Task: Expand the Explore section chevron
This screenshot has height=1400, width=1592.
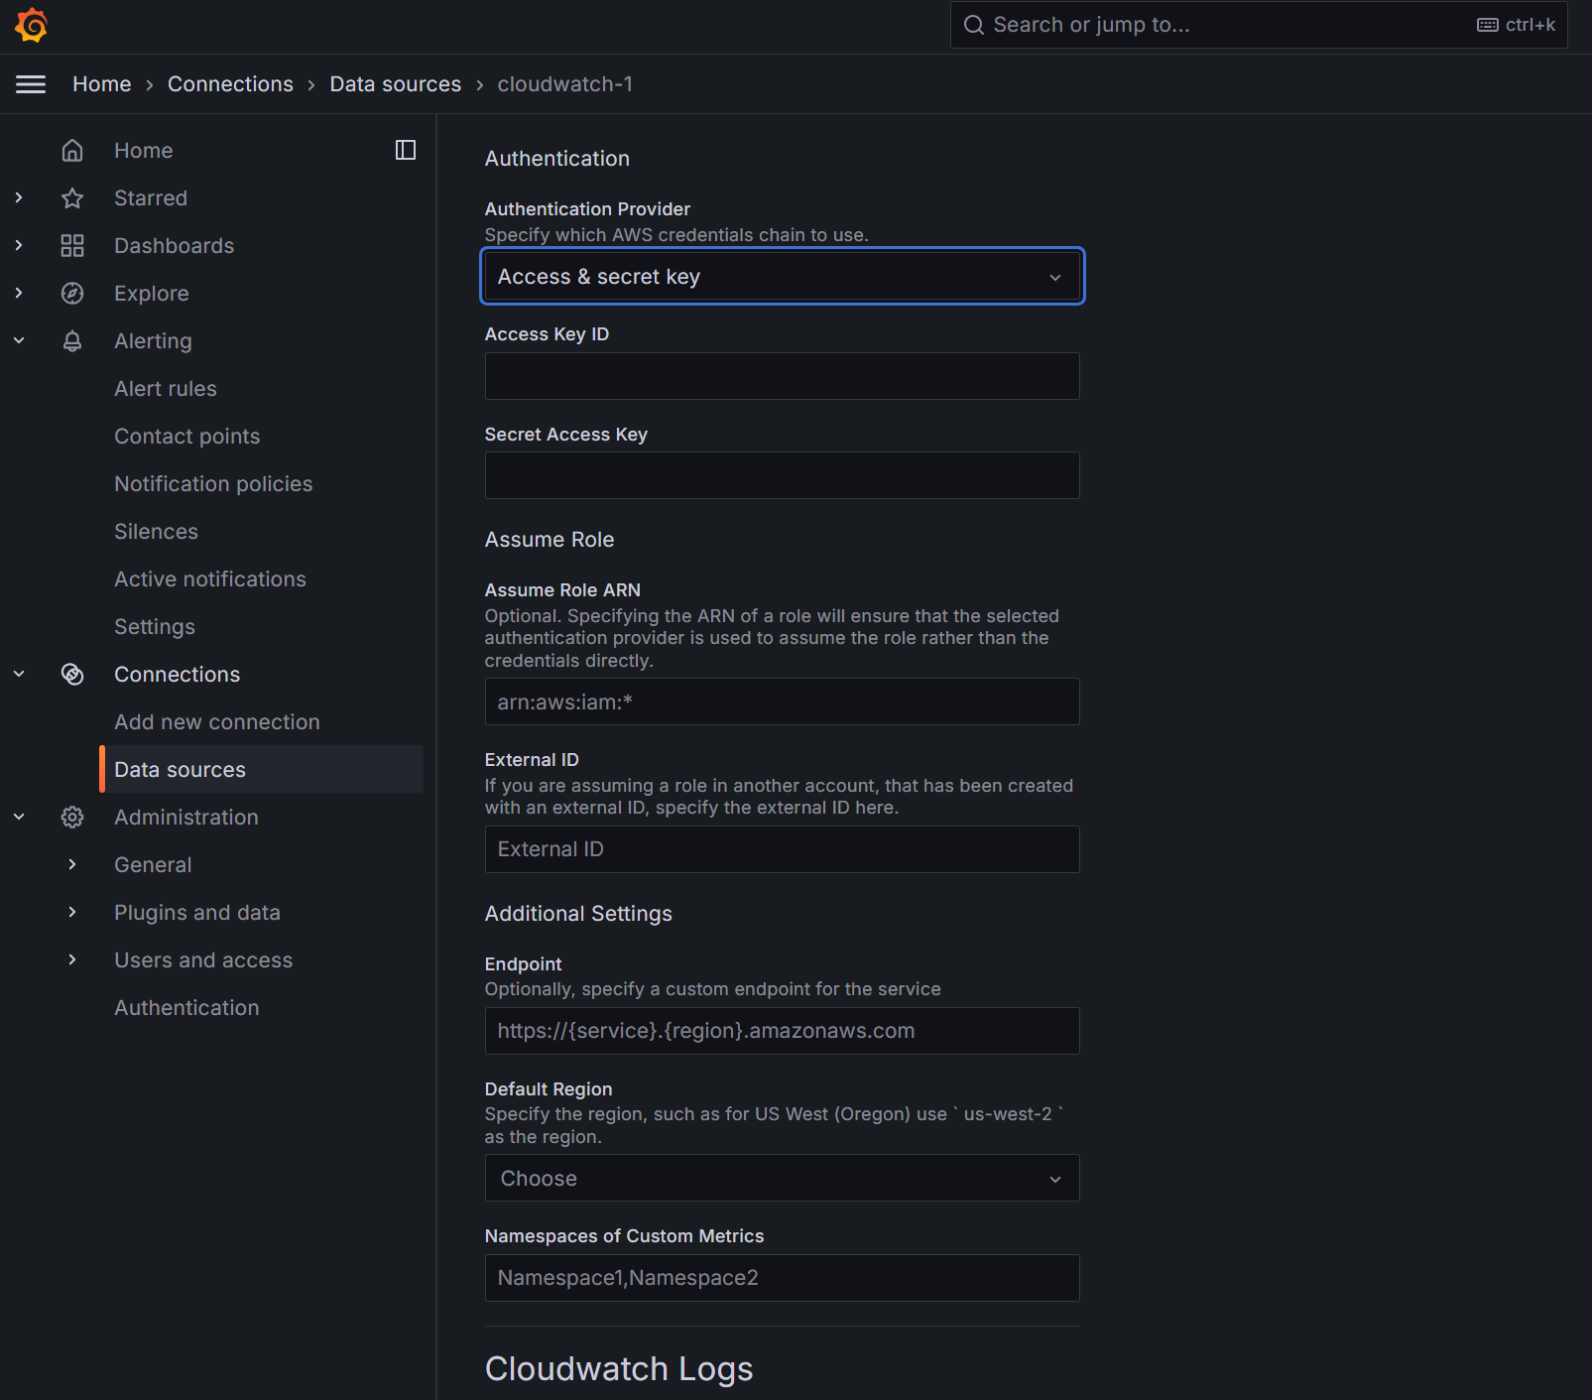Action: click(x=19, y=293)
